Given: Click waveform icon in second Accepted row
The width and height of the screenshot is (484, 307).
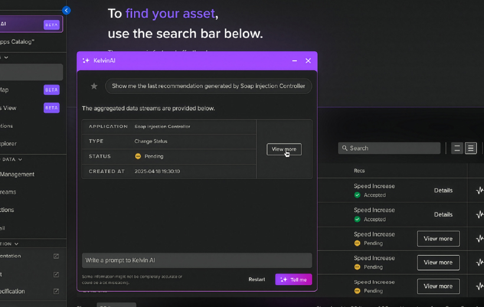Looking at the screenshot, I should (479, 215).
